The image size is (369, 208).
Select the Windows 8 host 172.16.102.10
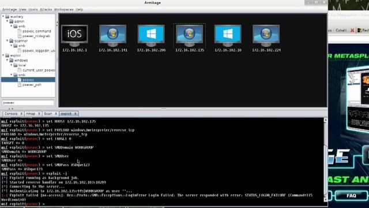click(x=228, y=36)
